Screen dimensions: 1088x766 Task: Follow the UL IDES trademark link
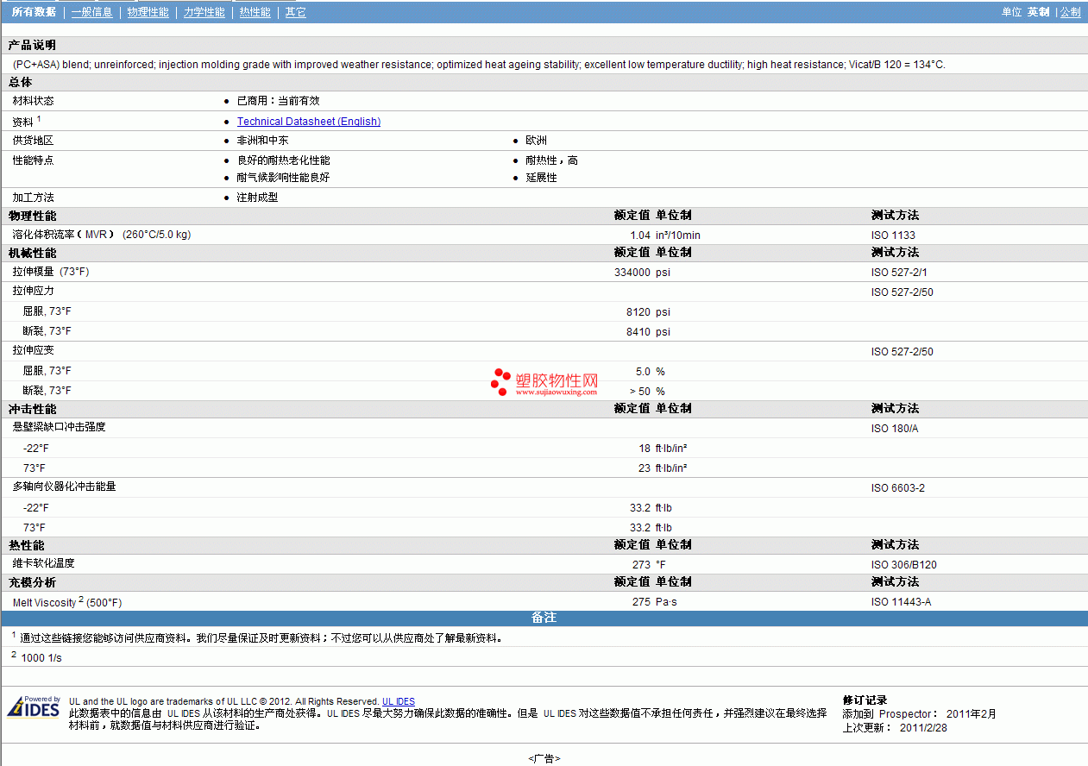(399, 702)
